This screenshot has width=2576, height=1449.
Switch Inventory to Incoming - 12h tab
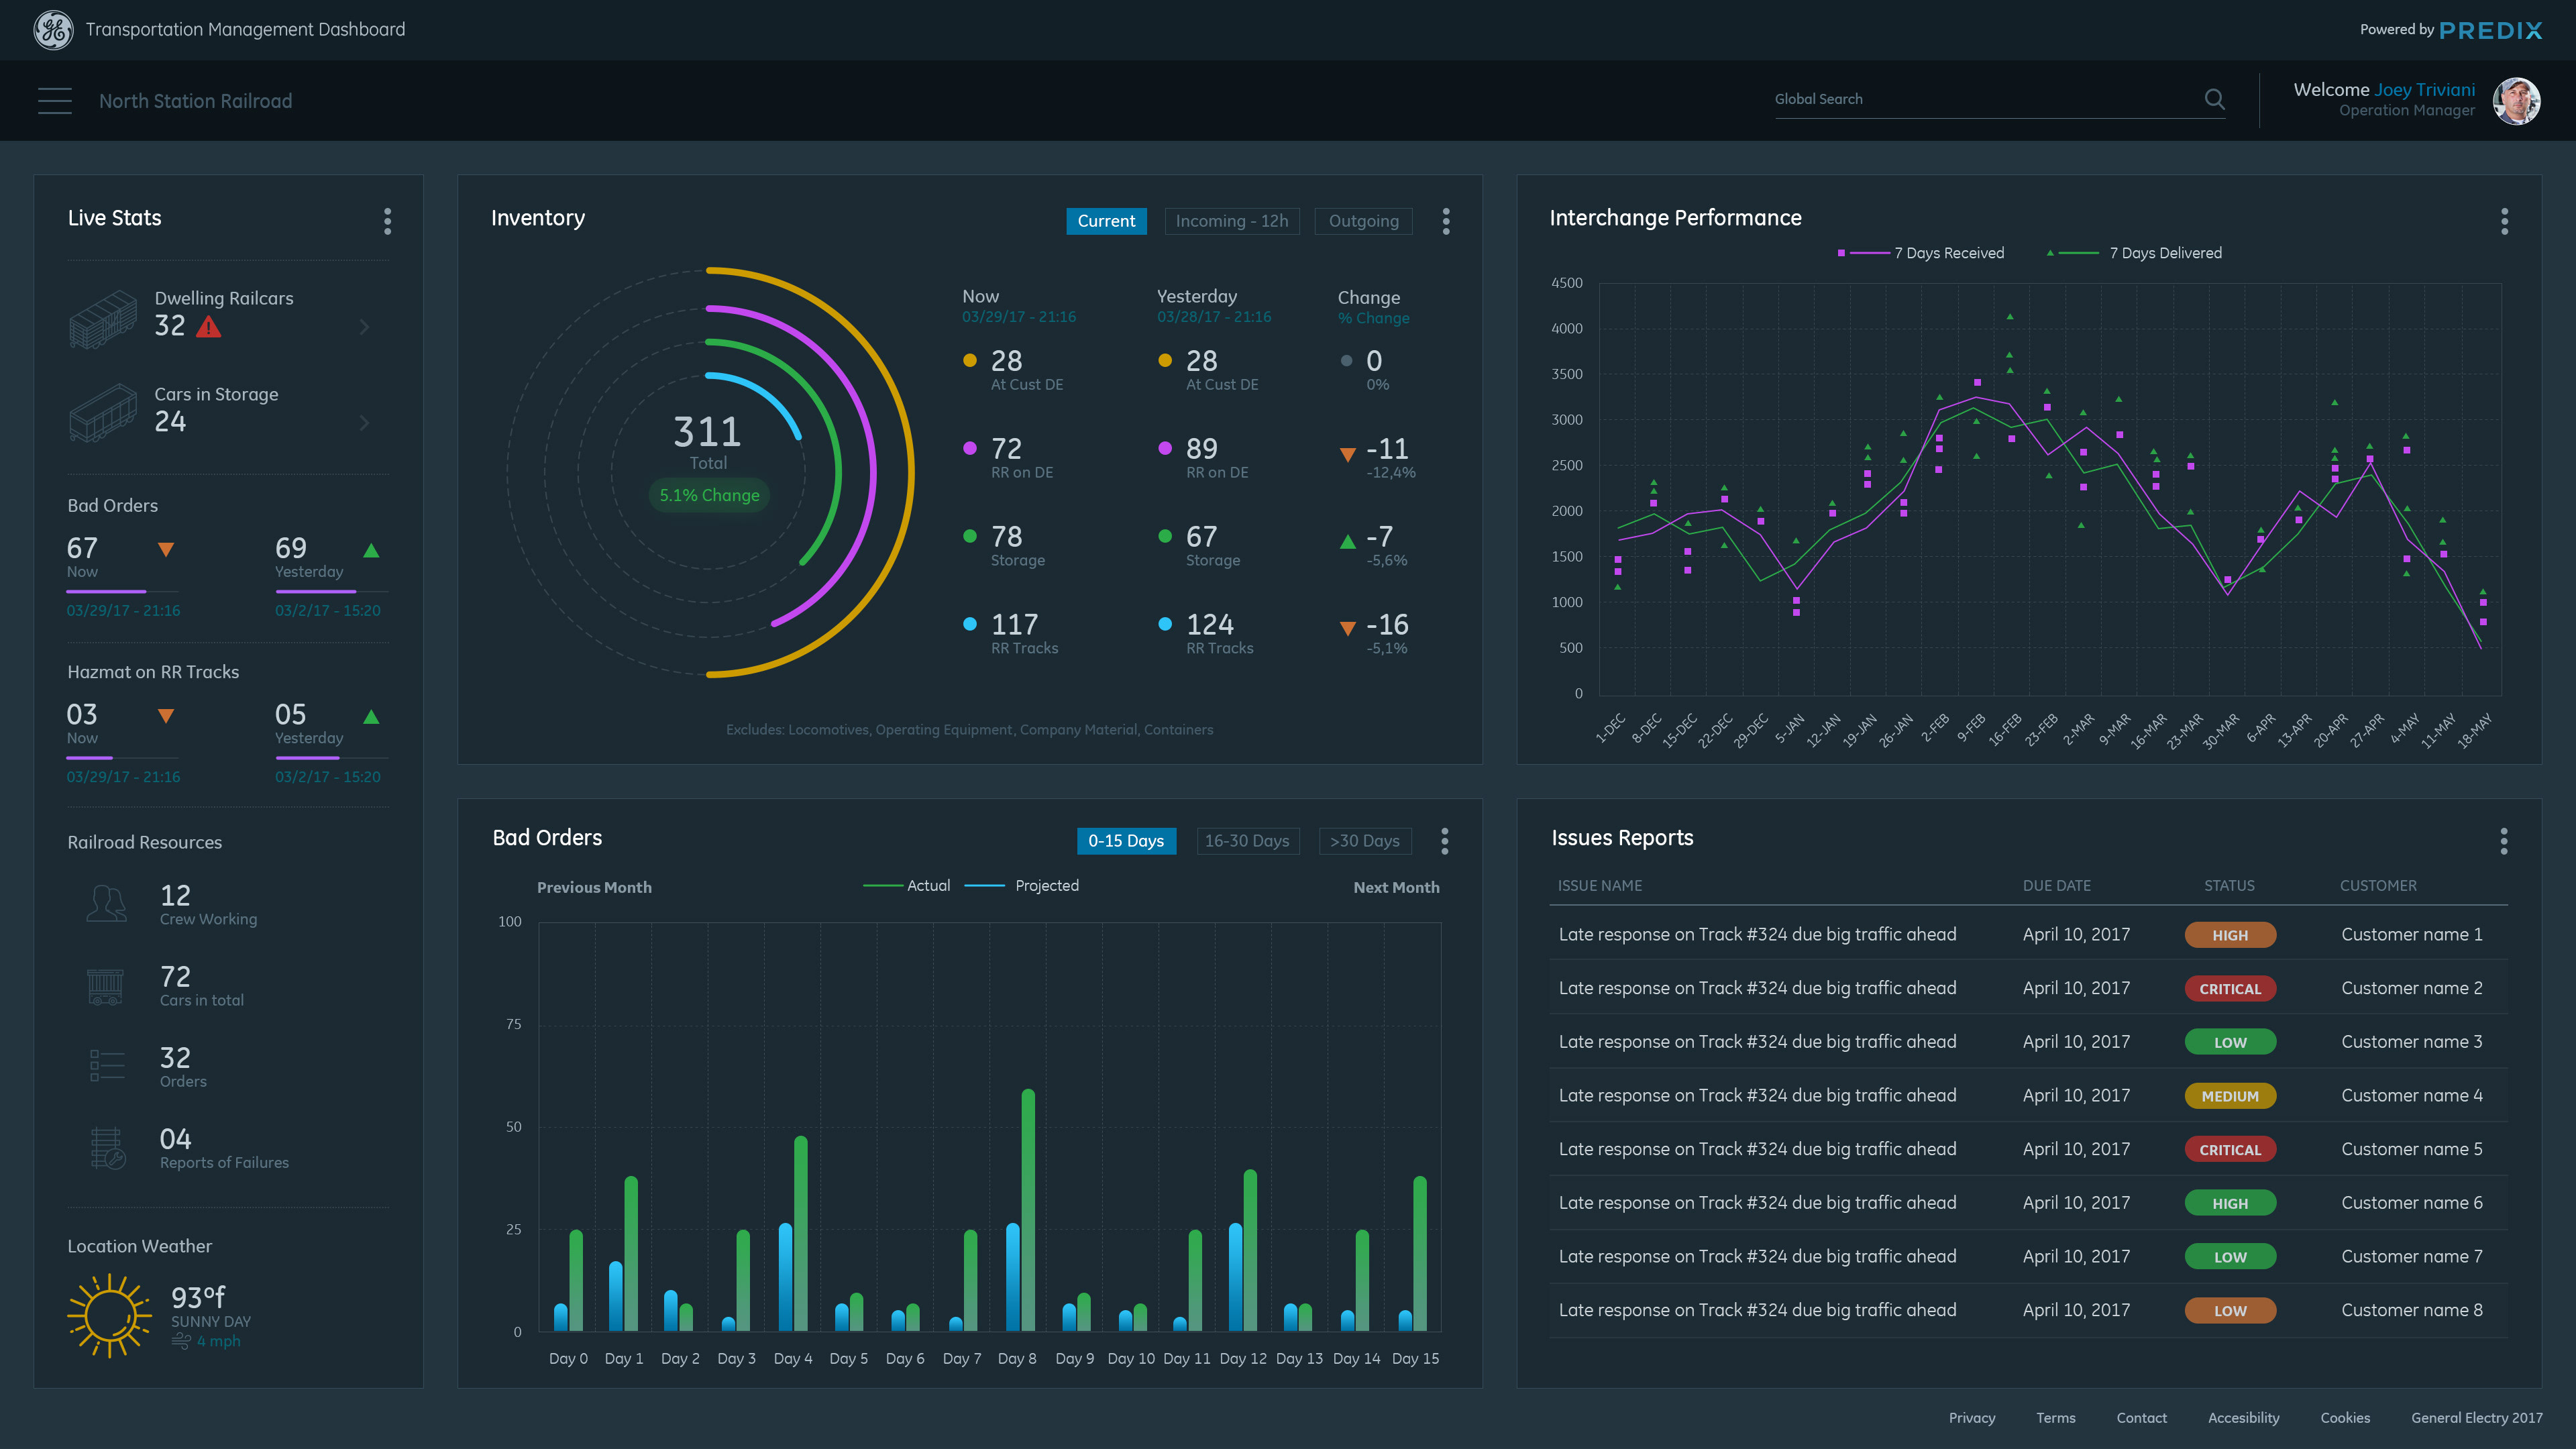click(x=1231, y=221)
